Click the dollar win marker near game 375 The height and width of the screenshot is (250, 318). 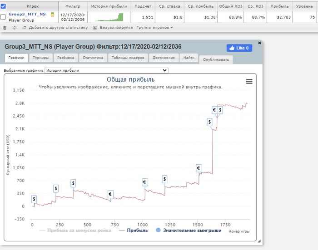point(73,183)
